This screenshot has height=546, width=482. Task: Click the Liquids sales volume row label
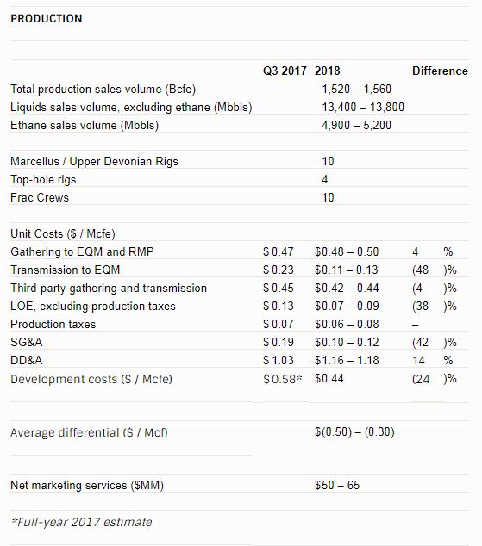point(131,108)
